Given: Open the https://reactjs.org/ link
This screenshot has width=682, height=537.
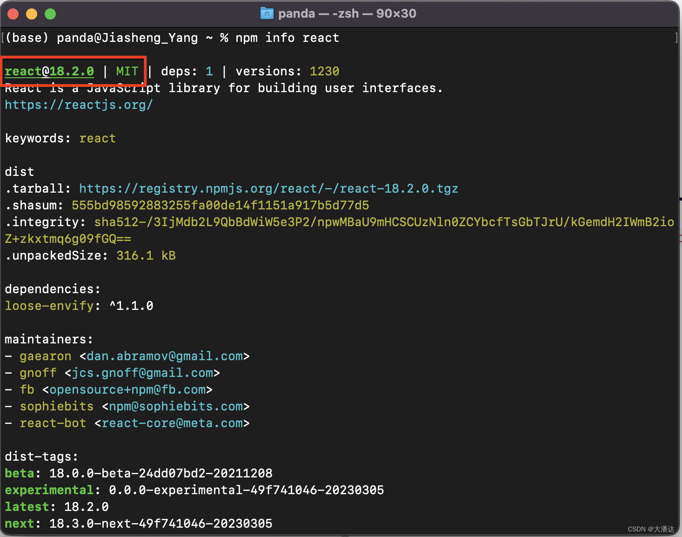Looking at the screenshot, I should click(x=79, y=105).
